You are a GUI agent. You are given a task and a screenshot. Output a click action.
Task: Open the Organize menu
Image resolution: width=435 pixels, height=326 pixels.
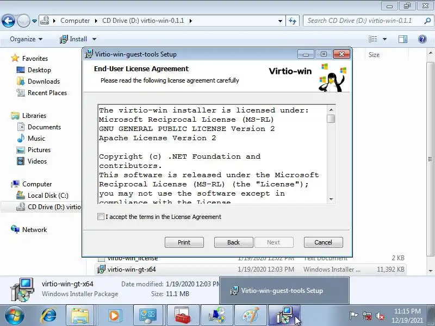click(x=26, y=39)
